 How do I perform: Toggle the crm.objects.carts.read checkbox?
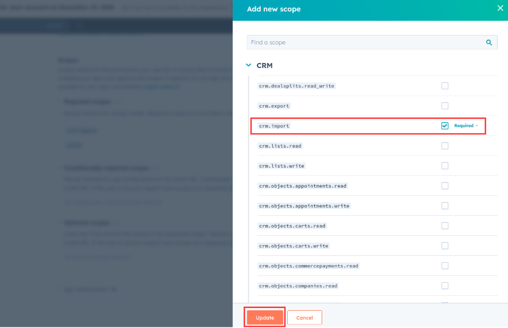tap(444, 226)
